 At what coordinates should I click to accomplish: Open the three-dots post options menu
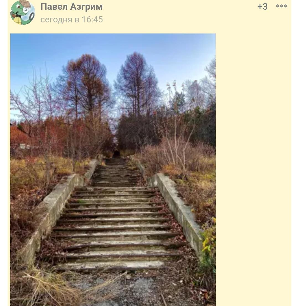pos(281,6)
